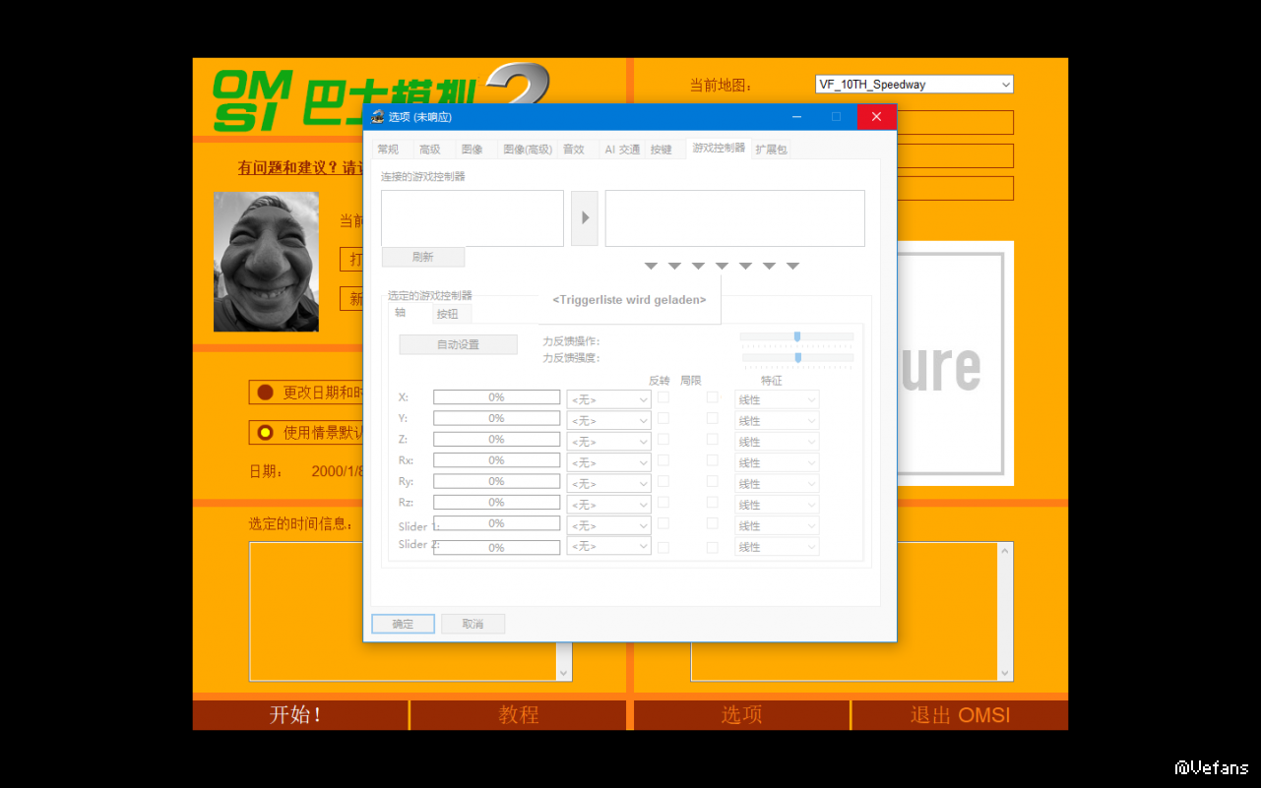Tick the 反转 checkbox for the Rz axis
The width and height of the screenshot is (1261, 788).
(x=663, y=502)
